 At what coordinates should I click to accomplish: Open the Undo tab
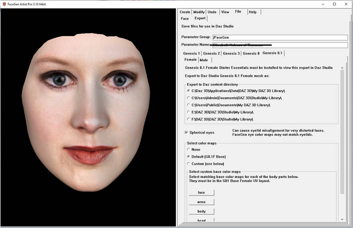coord(212,12)
